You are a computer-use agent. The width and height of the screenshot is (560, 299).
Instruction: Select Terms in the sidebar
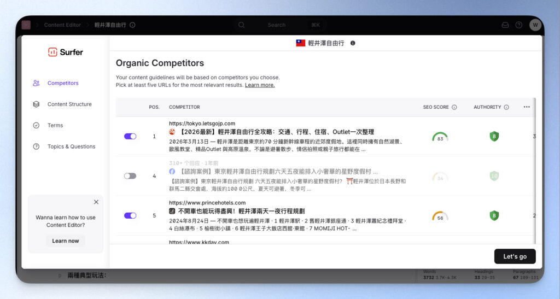point(55,125)
